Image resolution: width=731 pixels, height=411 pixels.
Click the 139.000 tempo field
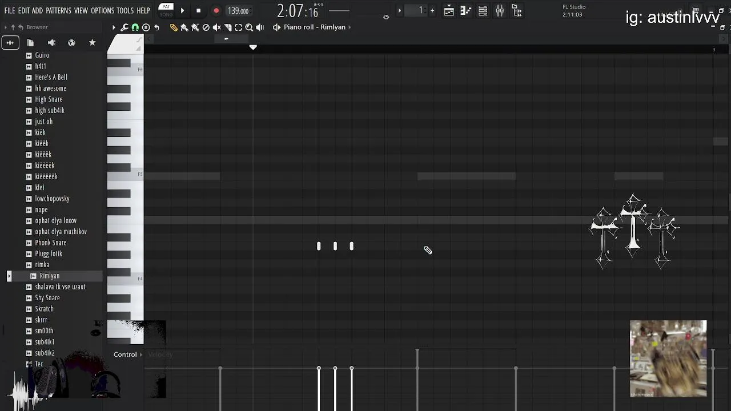(x=238, y=11)
